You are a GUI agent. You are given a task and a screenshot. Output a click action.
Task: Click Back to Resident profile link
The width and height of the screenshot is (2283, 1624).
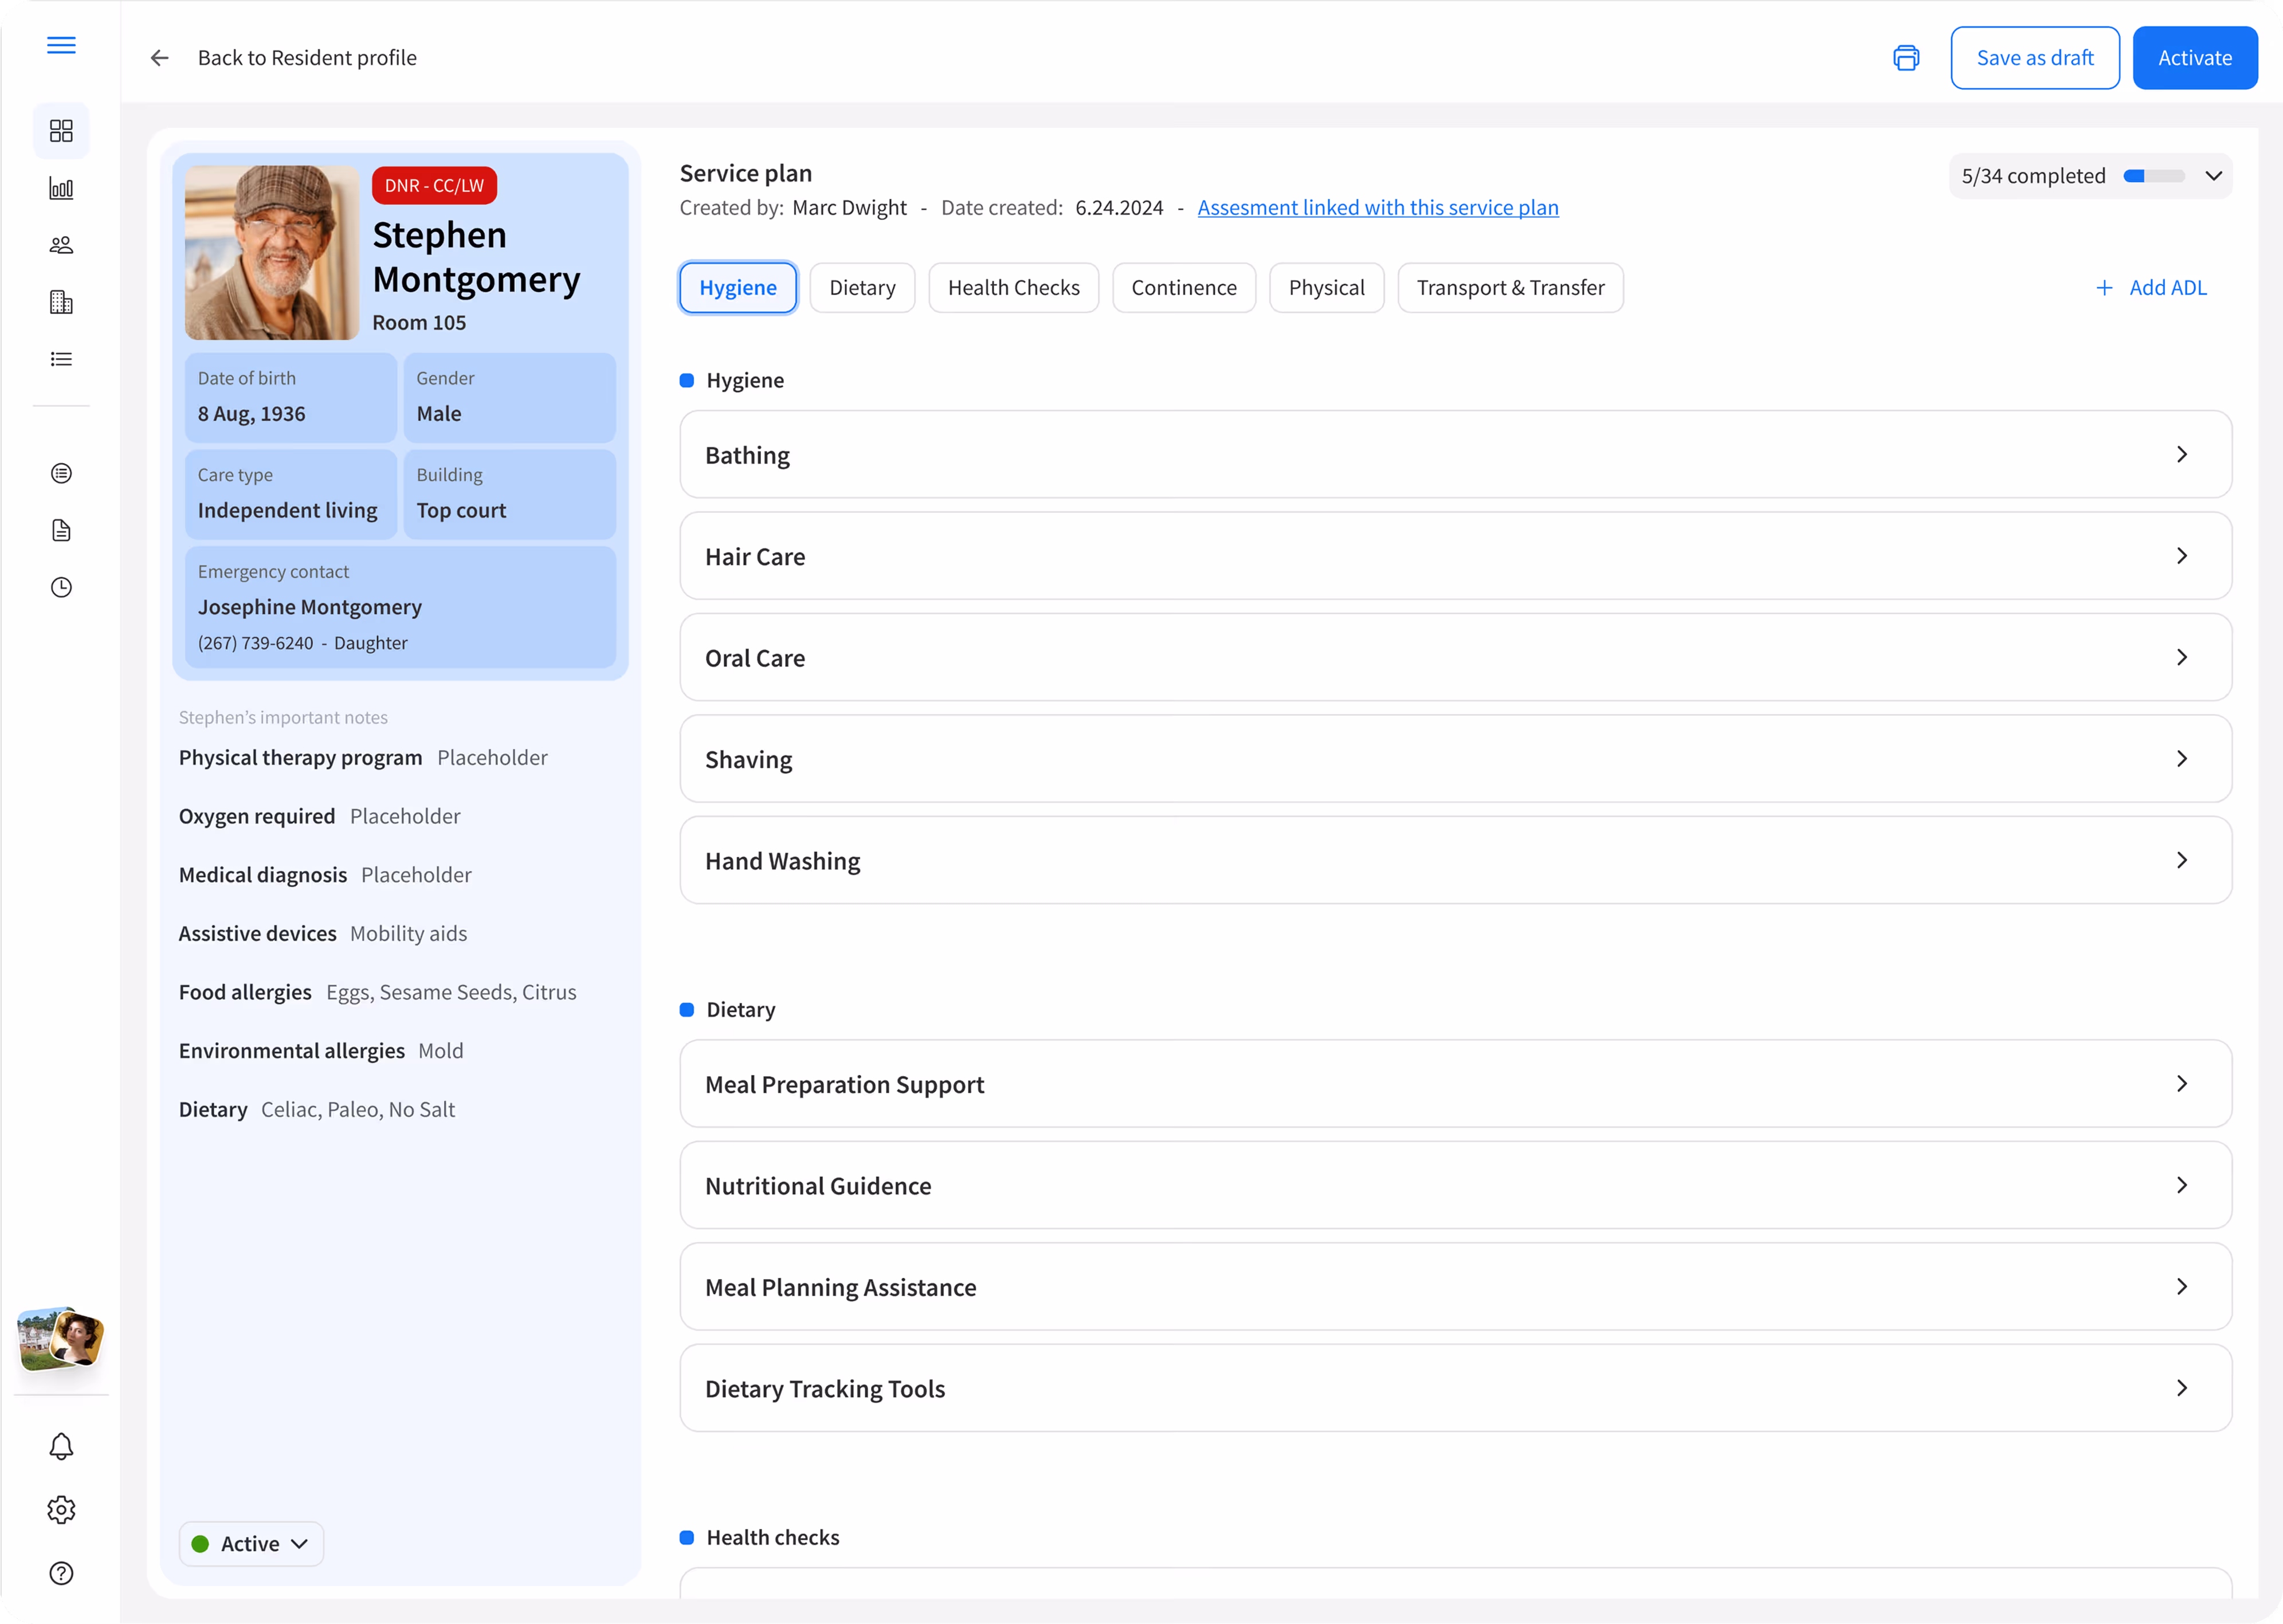pos(307,58)
